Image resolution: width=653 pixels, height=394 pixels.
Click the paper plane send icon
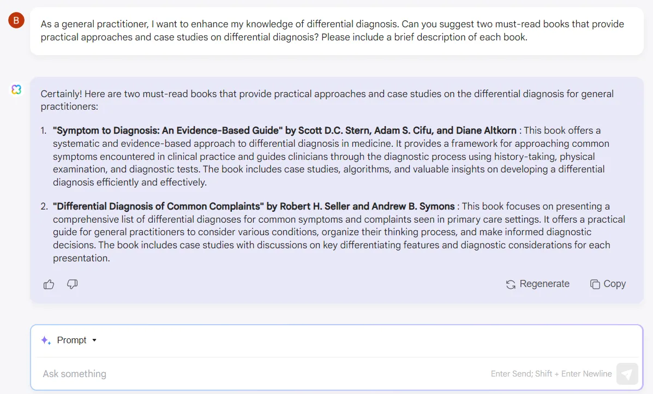627,374
